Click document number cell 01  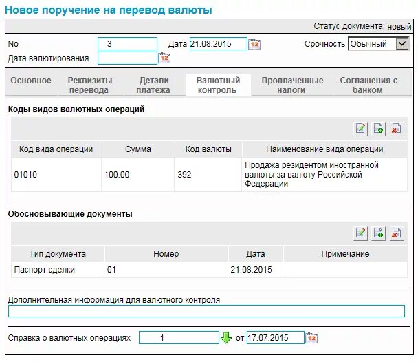pos(166,270)
